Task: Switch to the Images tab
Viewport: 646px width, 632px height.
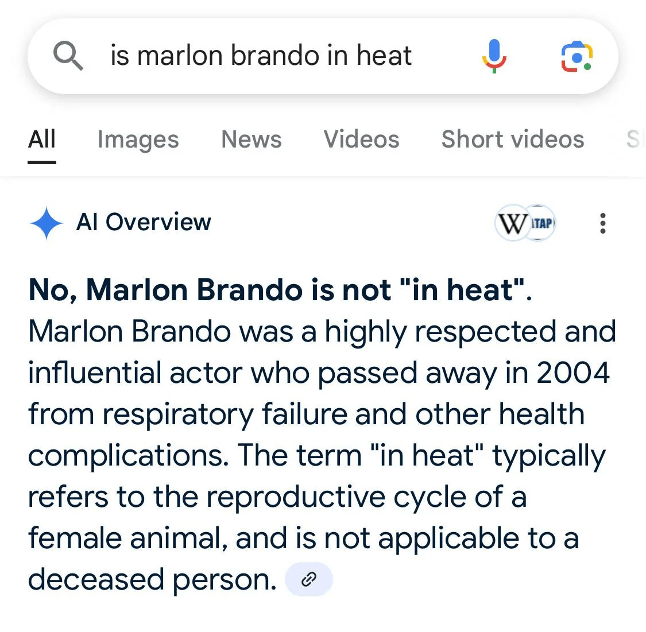Action: pos(138,139)
